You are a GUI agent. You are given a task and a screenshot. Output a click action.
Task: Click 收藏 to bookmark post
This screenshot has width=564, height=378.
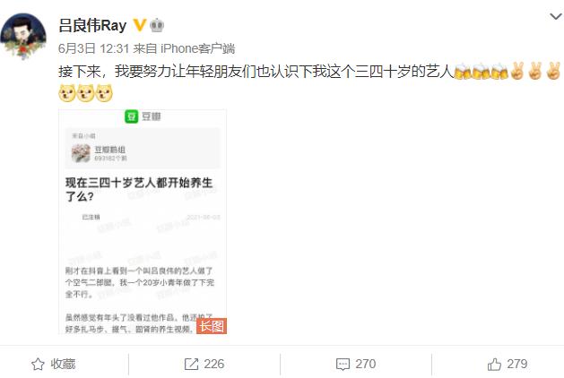pyautogui.click(x=63, y=364)
